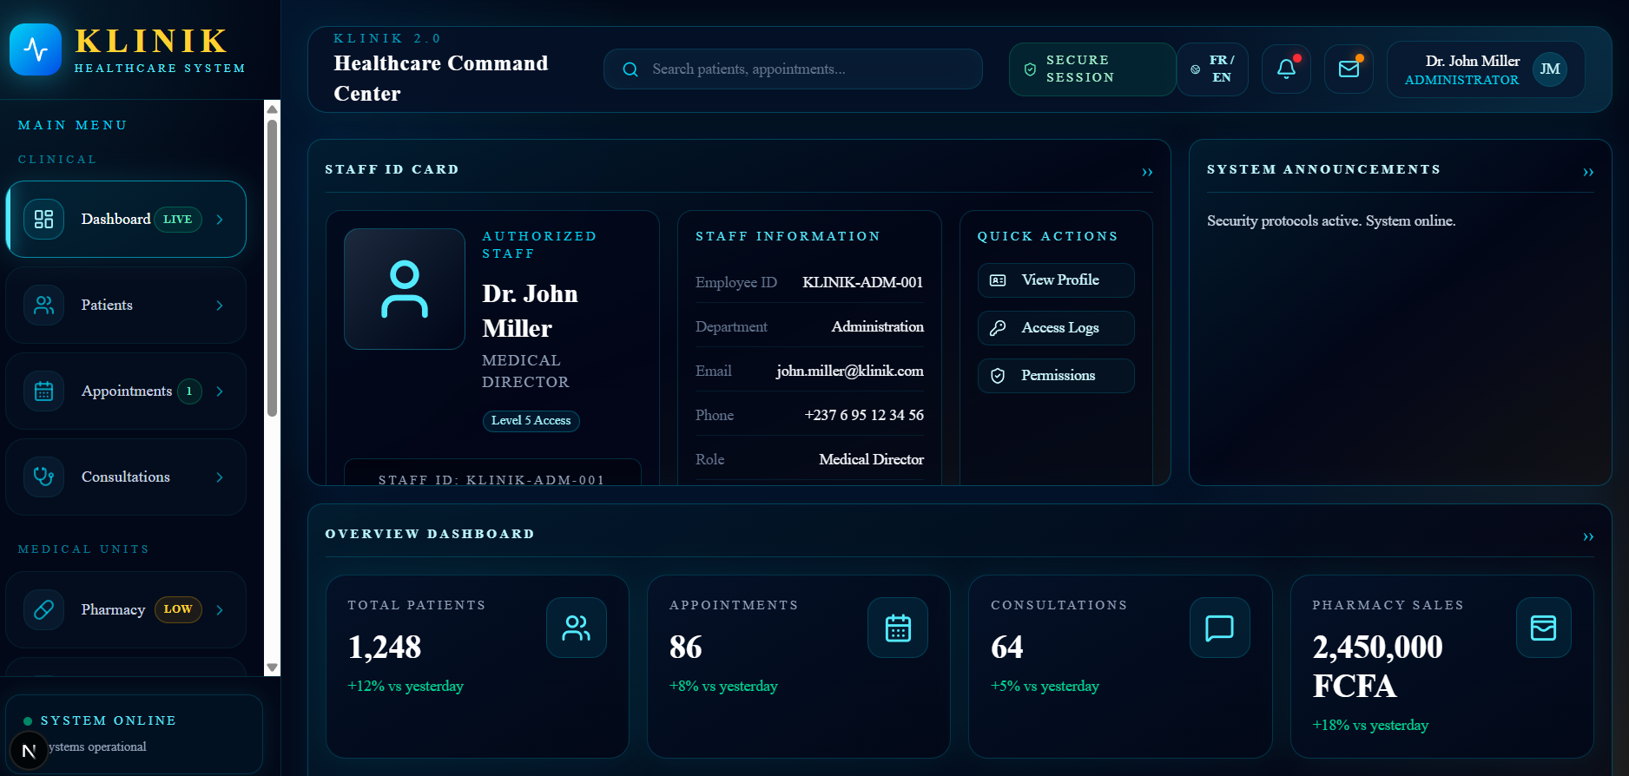
Task: Toggle FR / EN language switch
Action: [x=1213, y=69]
